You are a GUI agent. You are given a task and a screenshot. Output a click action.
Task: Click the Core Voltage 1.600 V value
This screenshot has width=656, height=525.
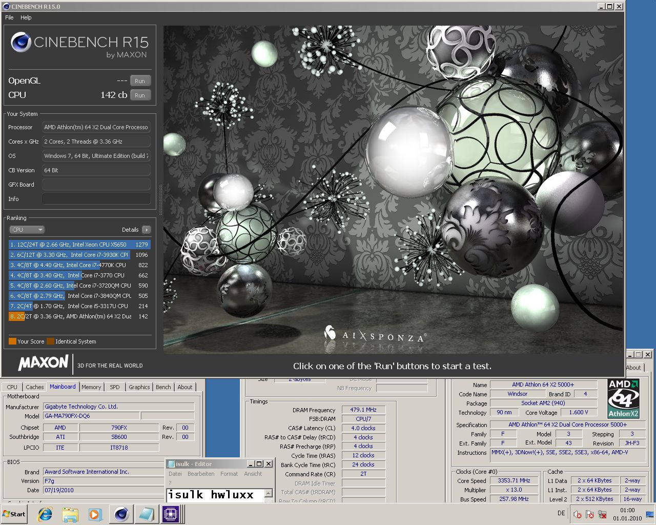click(x=579, y=412)
